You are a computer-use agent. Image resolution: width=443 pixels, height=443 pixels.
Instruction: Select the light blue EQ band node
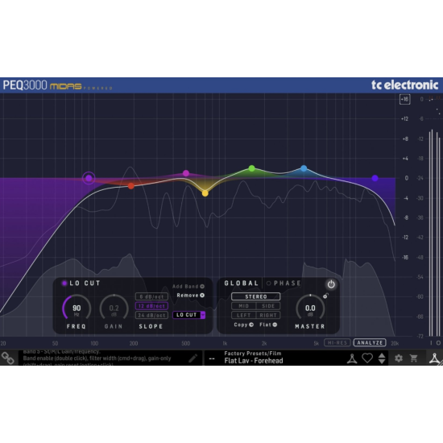pos(304,168)
